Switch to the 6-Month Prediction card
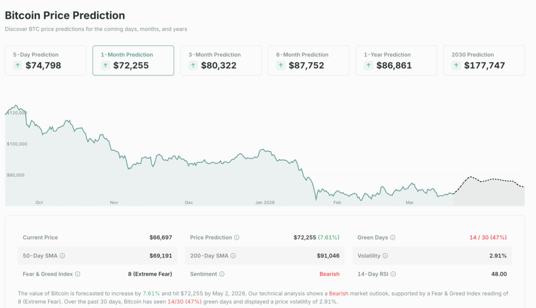 coord(308,60)
